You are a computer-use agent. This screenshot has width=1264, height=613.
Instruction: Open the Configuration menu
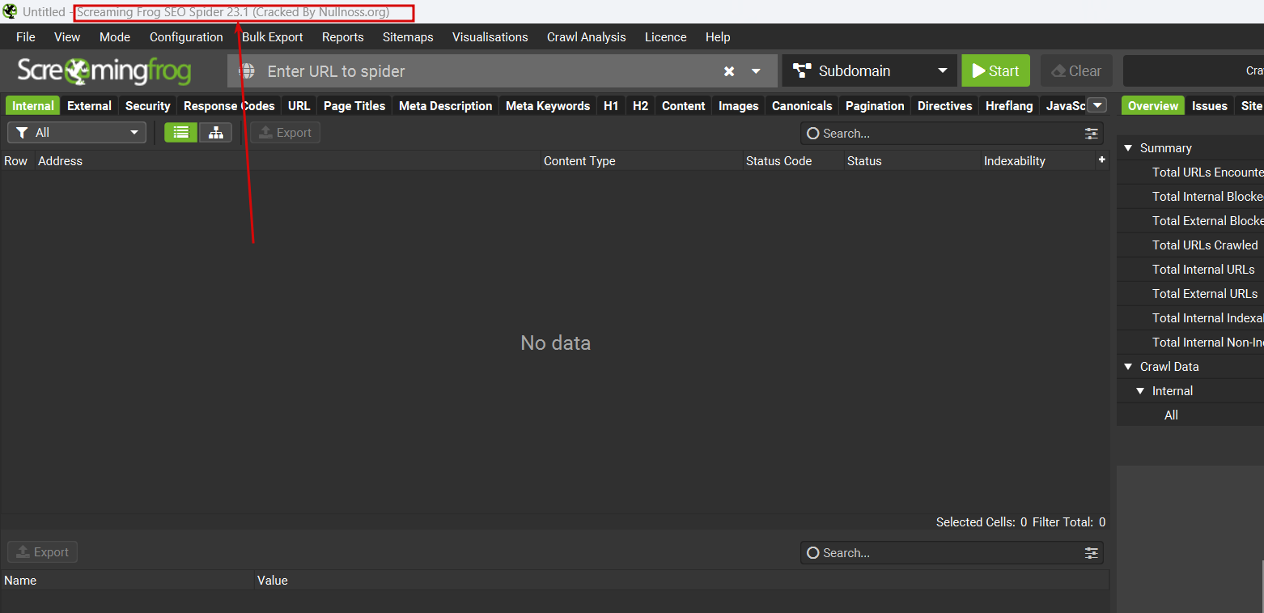click(186, 37)
